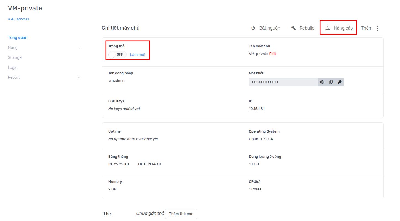Open Storage in the sidebar
Viewport: 400px width, 221px height.
click(x=15, y=57)
